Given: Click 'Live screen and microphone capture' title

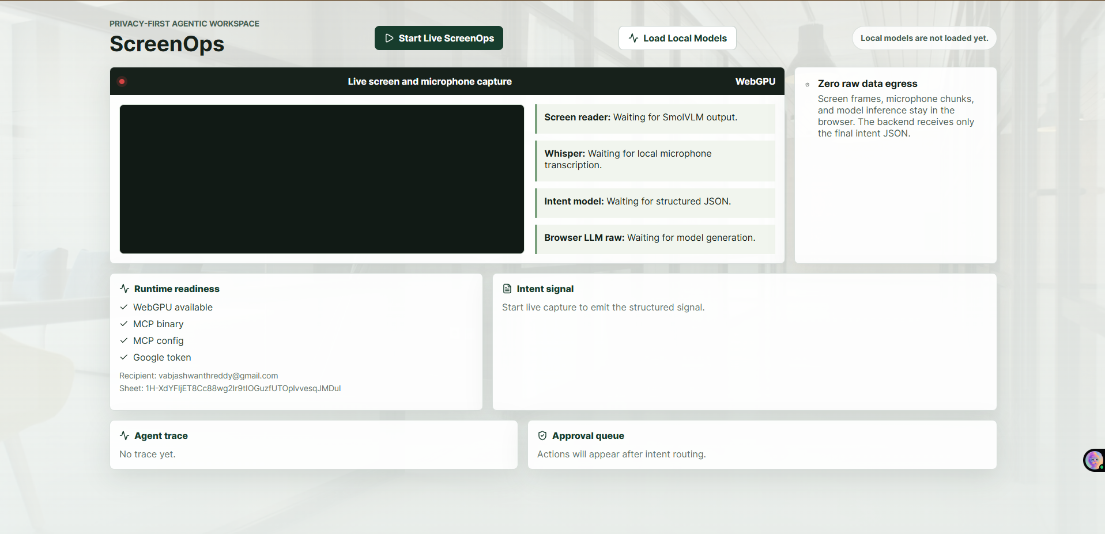Looking at the screenshot, I should (429, 81).
